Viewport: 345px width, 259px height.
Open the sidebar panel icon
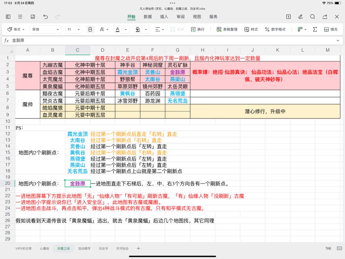click(8, 17)
